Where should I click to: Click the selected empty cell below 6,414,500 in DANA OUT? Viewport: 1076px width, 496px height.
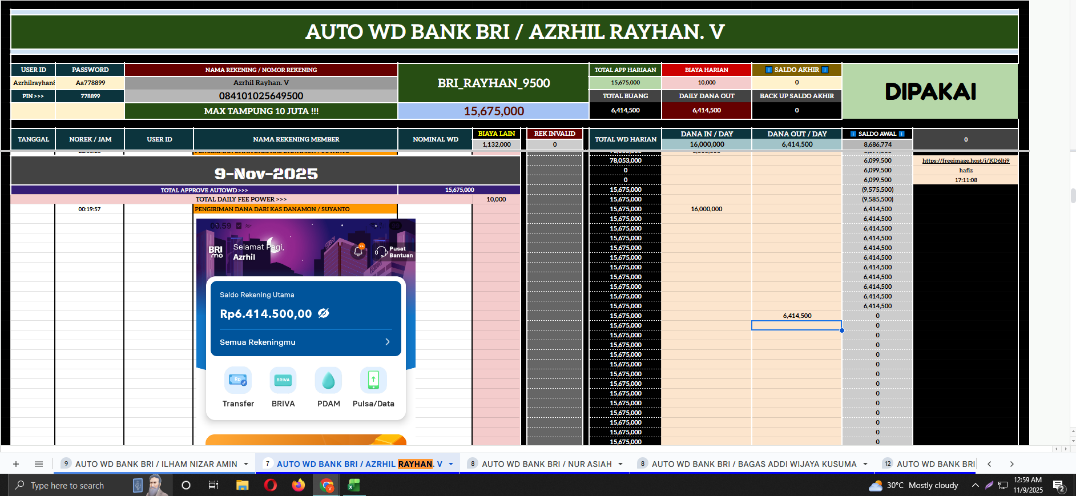(x=797, y=325)
